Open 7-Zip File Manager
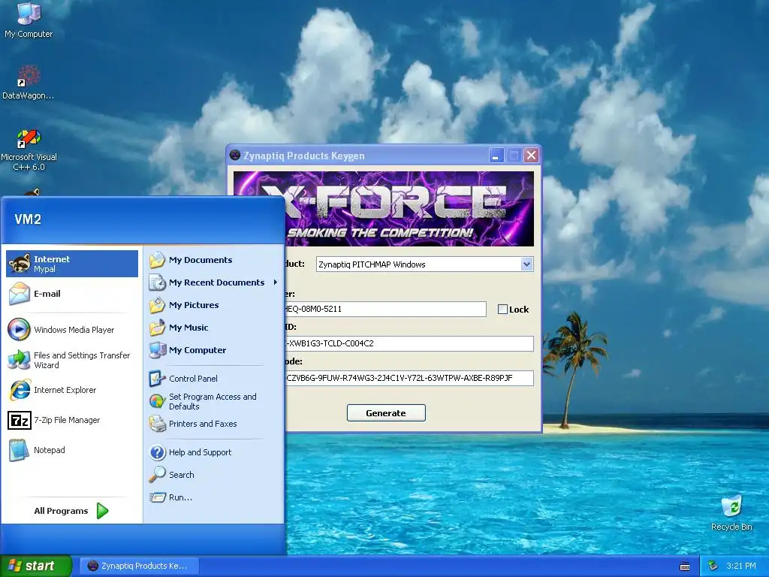The width and height of the screenshot is (769, 577). coord(72,420)
